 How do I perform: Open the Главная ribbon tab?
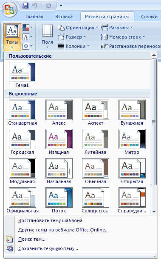coord(34,17)
